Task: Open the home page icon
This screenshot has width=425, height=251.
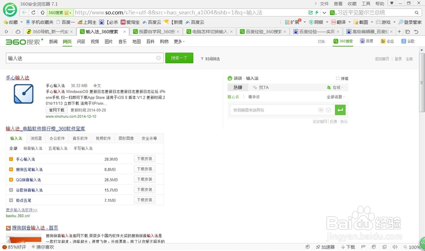Action: pos(42,12)
